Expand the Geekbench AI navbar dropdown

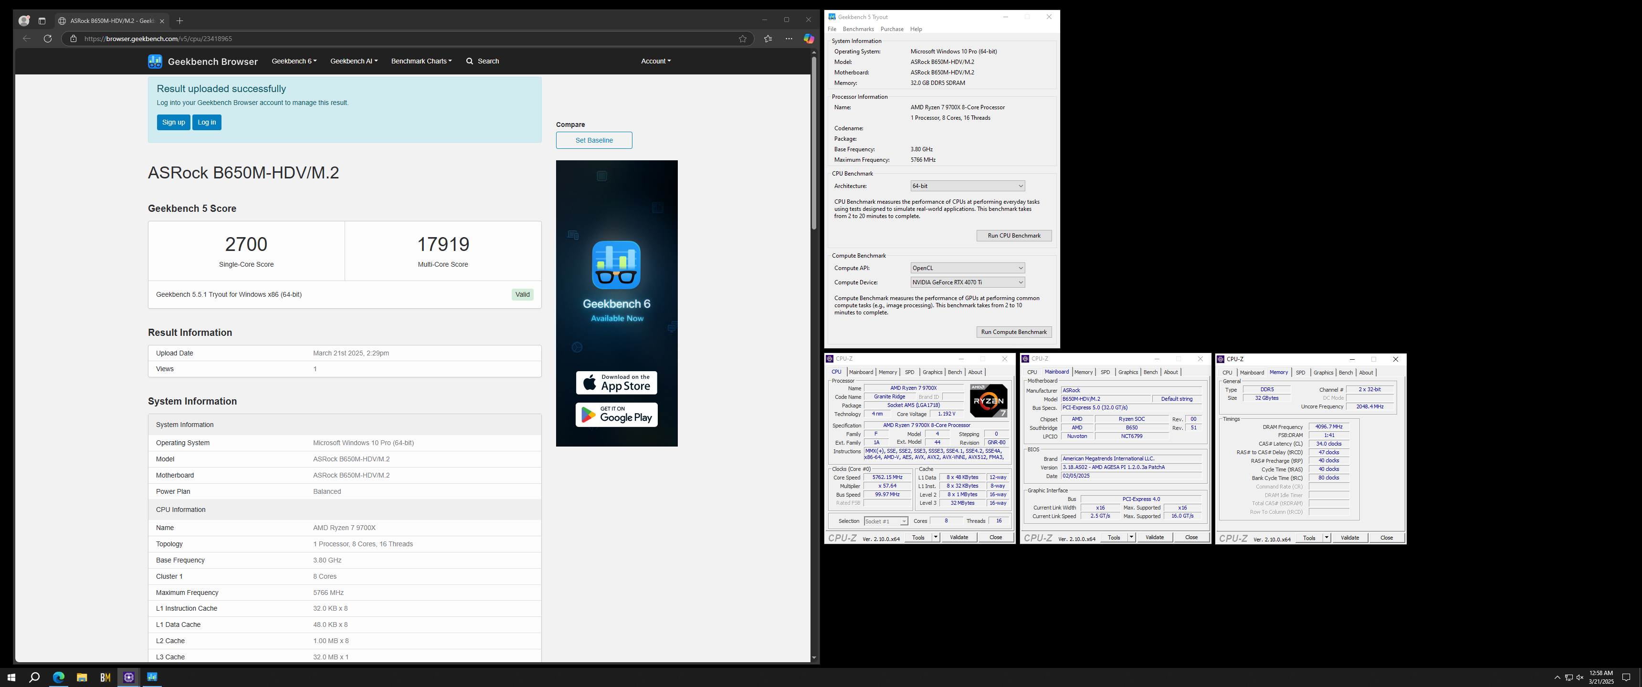(x=354, y=61)
